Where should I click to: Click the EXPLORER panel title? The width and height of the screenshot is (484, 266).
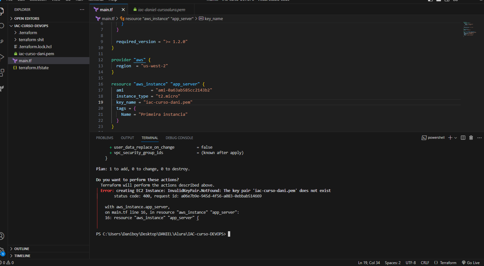coord(22,10)
